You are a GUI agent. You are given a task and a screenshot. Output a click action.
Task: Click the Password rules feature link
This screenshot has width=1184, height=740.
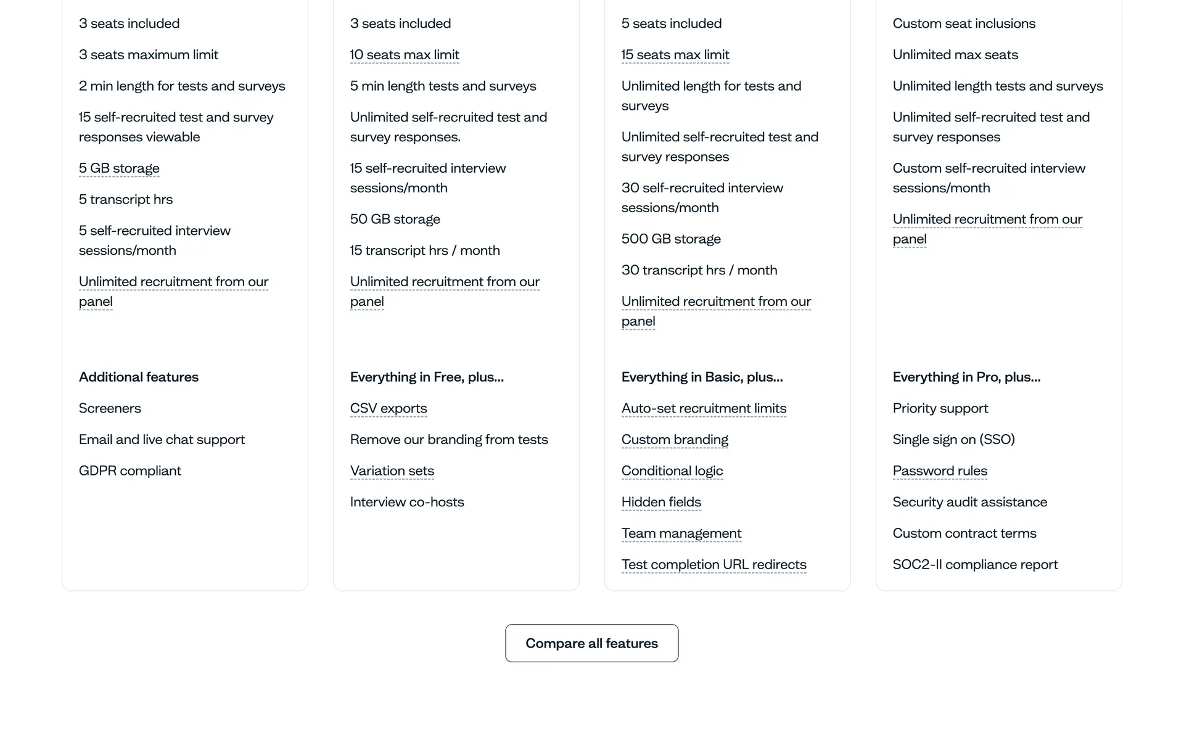(940, 471)
